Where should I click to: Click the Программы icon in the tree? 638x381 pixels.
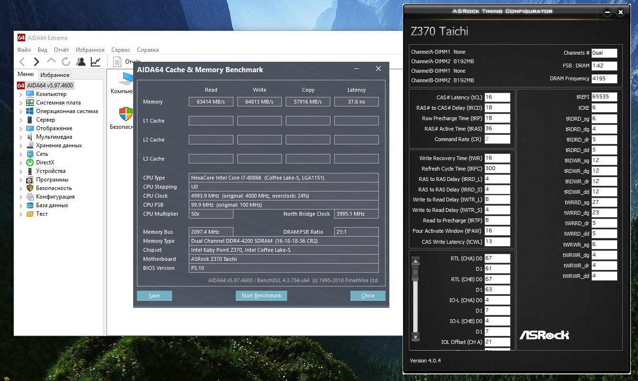pyautogui.click(x=30, y=180)
